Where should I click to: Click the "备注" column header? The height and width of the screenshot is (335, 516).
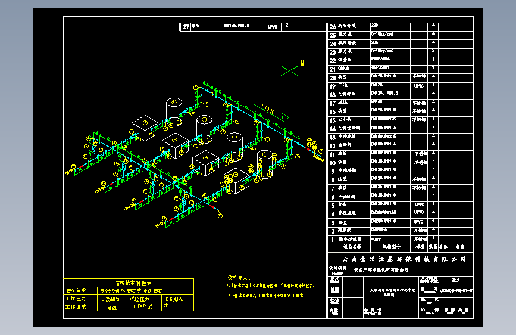[x=459, y=247]
